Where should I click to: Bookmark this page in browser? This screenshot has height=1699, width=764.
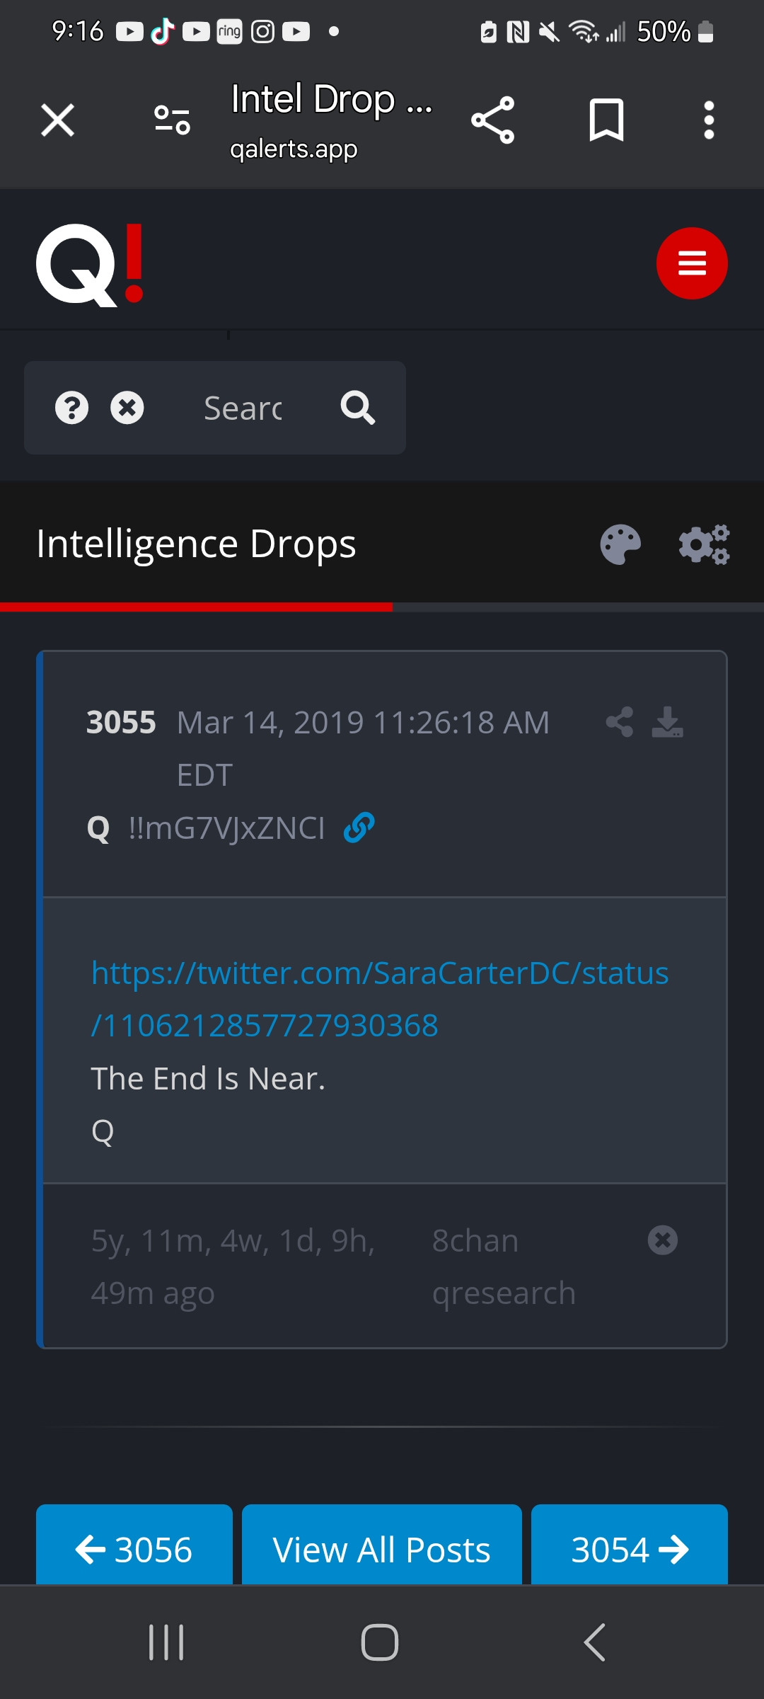tap(606, 120)
